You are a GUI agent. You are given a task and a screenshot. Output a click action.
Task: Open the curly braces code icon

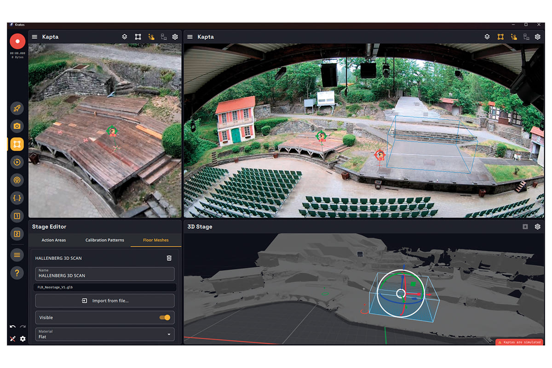pos(17,198)
